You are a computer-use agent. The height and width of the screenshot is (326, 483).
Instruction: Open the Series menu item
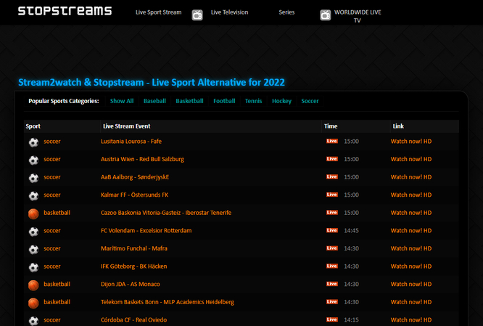286,12
